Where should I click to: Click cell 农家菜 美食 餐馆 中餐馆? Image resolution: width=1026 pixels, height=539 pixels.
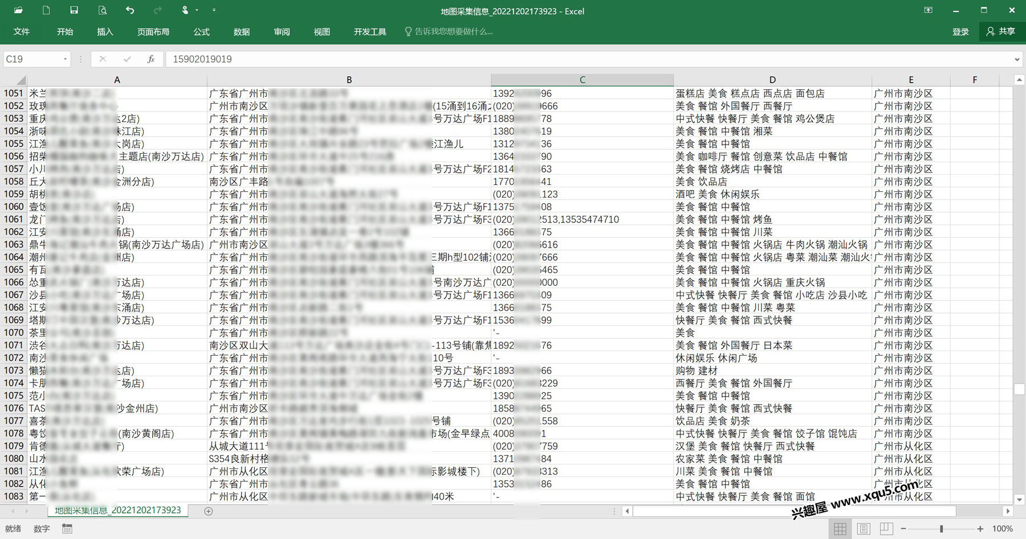click(772, 459)
